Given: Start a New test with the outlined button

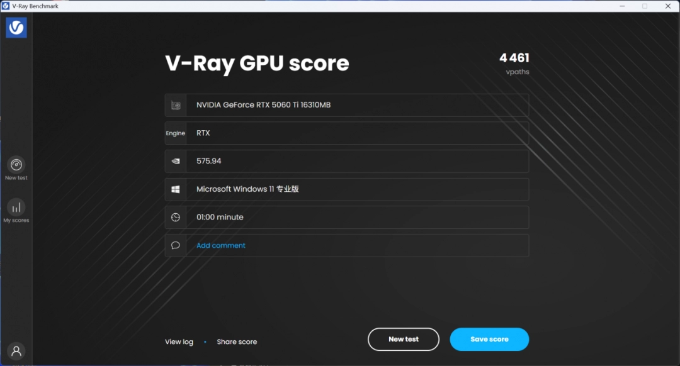Looking at the screenshot, I should coord(403,339).
